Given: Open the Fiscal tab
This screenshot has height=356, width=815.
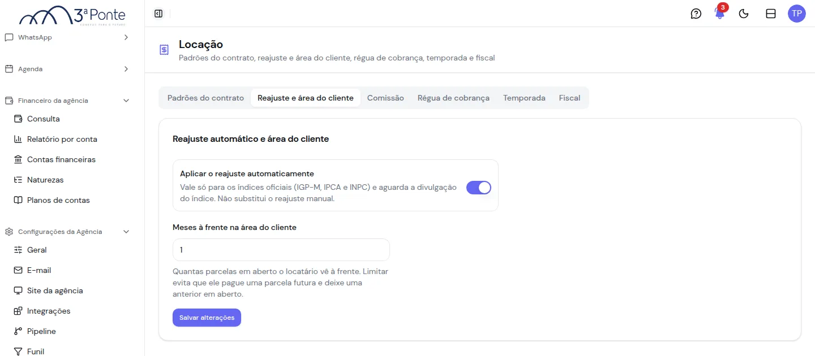Looking at the screenshot, I should [x=569, y=98].
